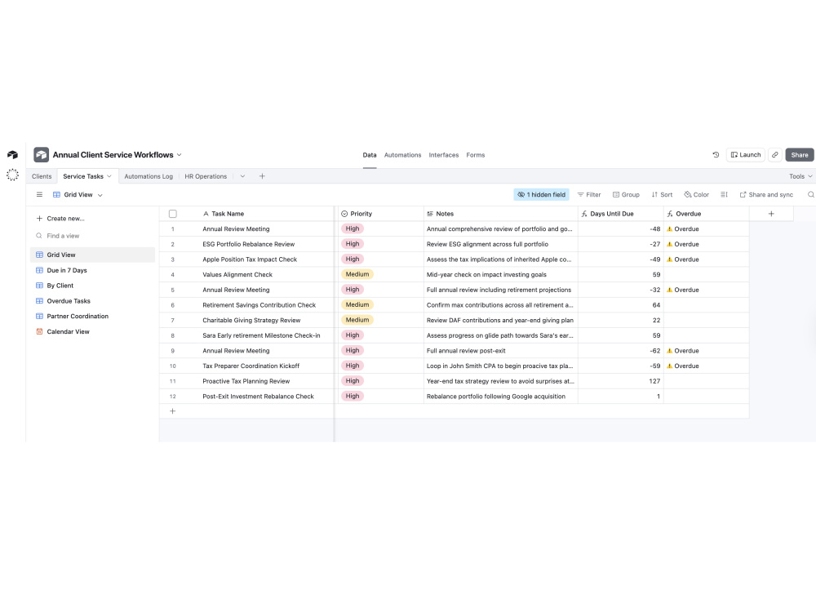Switch to the Forms tab
816x612 pixels.
coord(476,155)
